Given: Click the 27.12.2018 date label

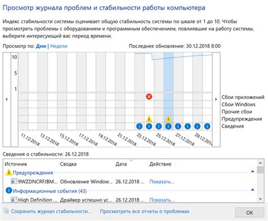Looking at the screenshot, I should pyautogui.click(x=185, y=140).
